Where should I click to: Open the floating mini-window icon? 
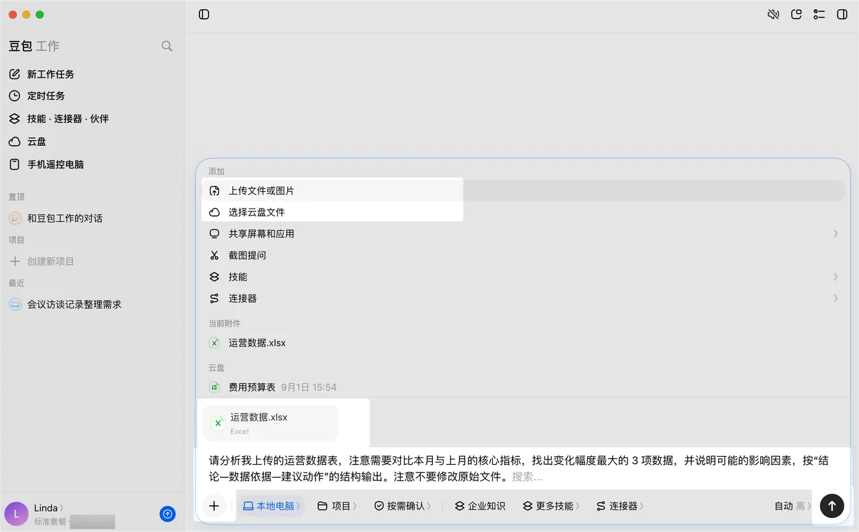797,14
